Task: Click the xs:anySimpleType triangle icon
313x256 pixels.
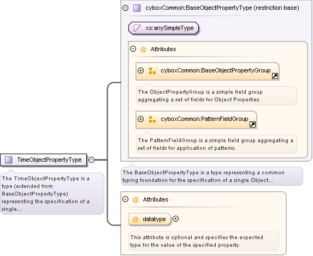Action: pyautogui.click(x=137, y=28)
